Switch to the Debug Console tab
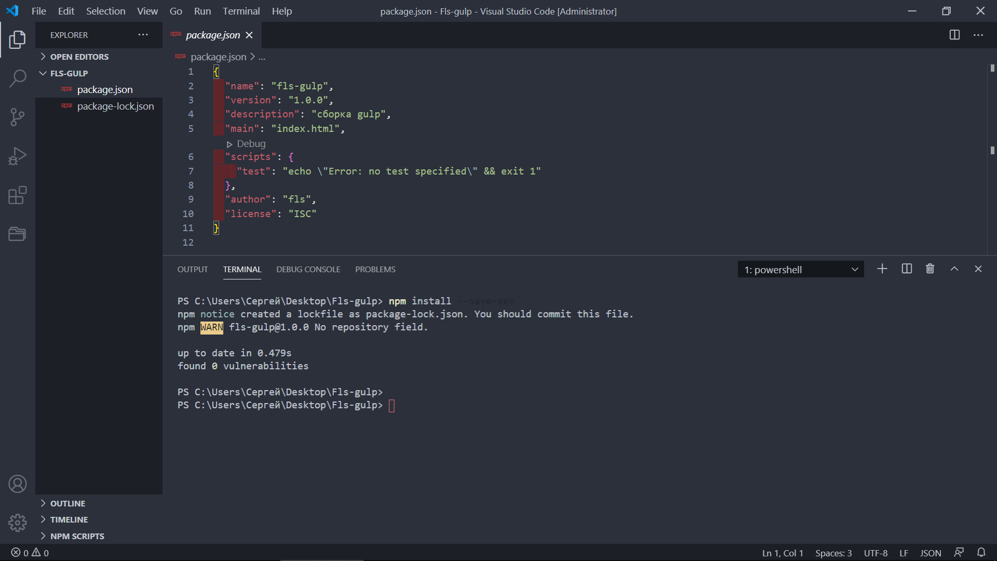 [308, 269]
